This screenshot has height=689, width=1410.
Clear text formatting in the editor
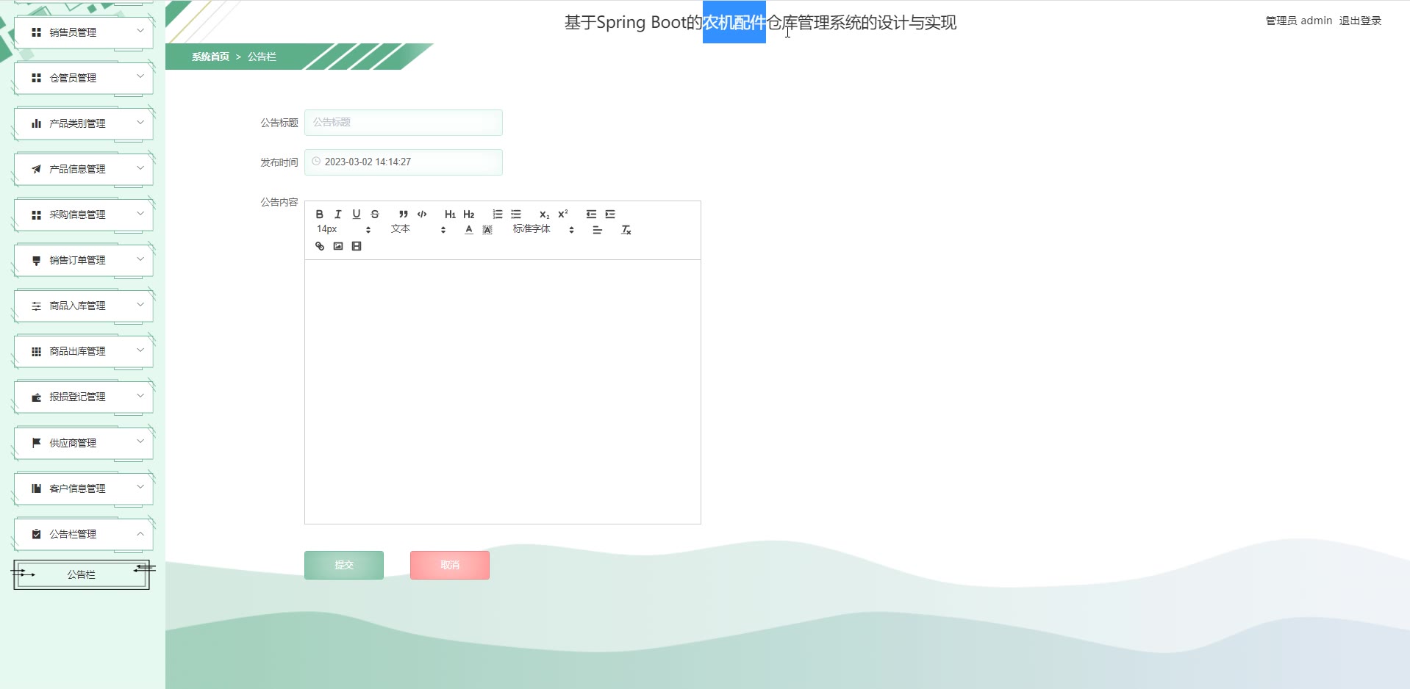[626, 230]
